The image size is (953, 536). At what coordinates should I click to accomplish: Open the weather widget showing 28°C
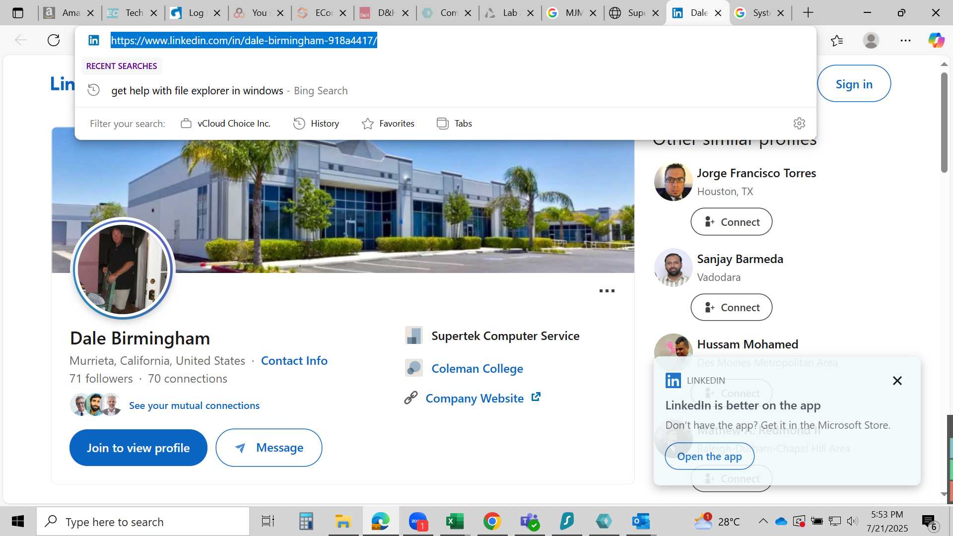[x=717, y=521]
